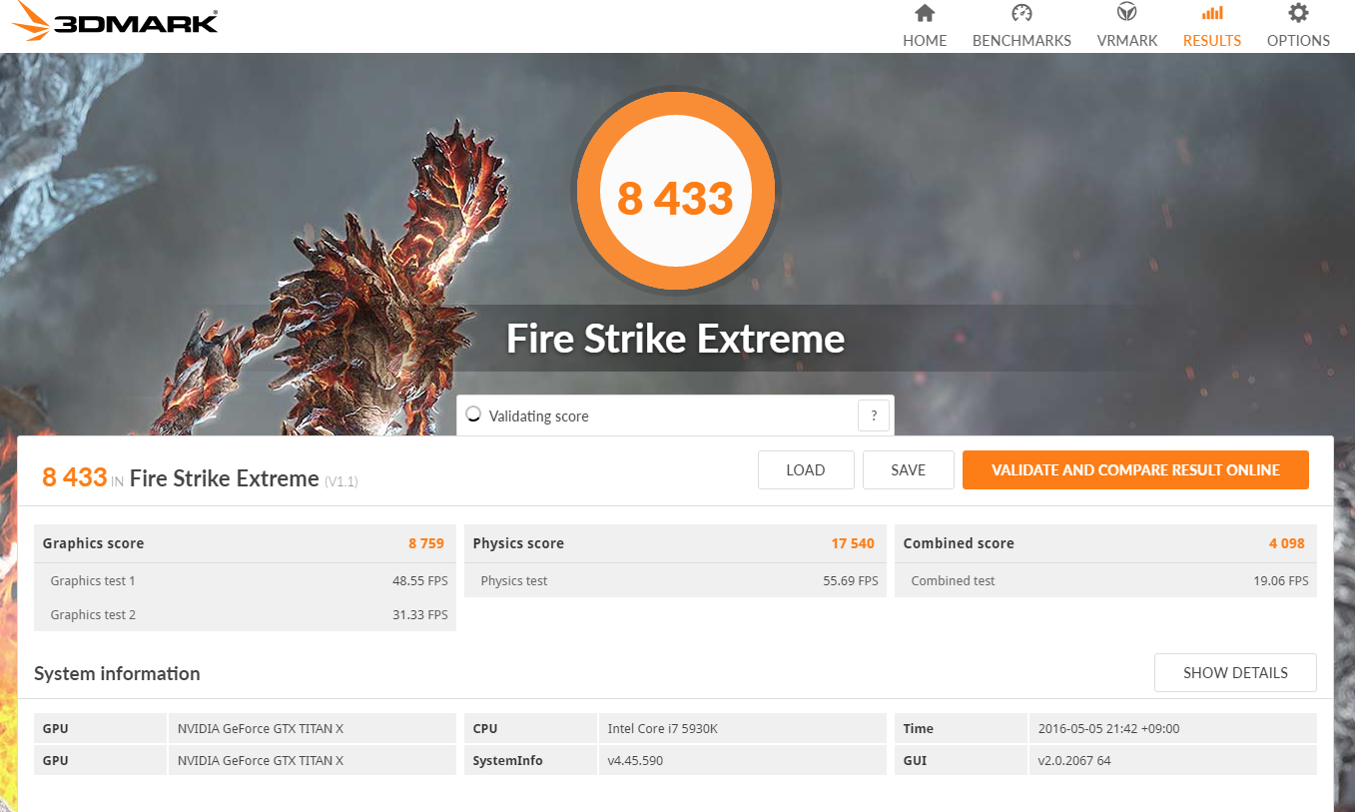Select the Combined test row label
Image resolution: width=1355 pixels, height=812 pixels.
954,581
